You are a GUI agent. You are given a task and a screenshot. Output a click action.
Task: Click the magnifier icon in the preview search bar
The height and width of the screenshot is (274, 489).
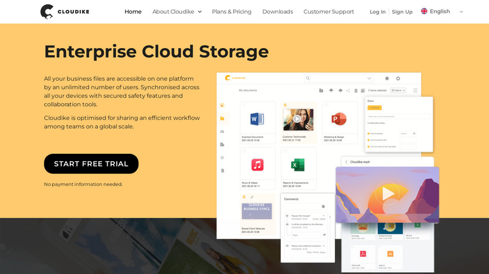pyautogui.click(x=308, y=78)
